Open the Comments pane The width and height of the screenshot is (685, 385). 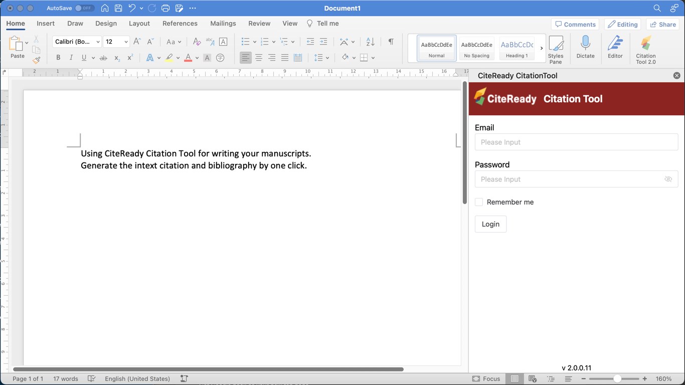click(575, 24)
